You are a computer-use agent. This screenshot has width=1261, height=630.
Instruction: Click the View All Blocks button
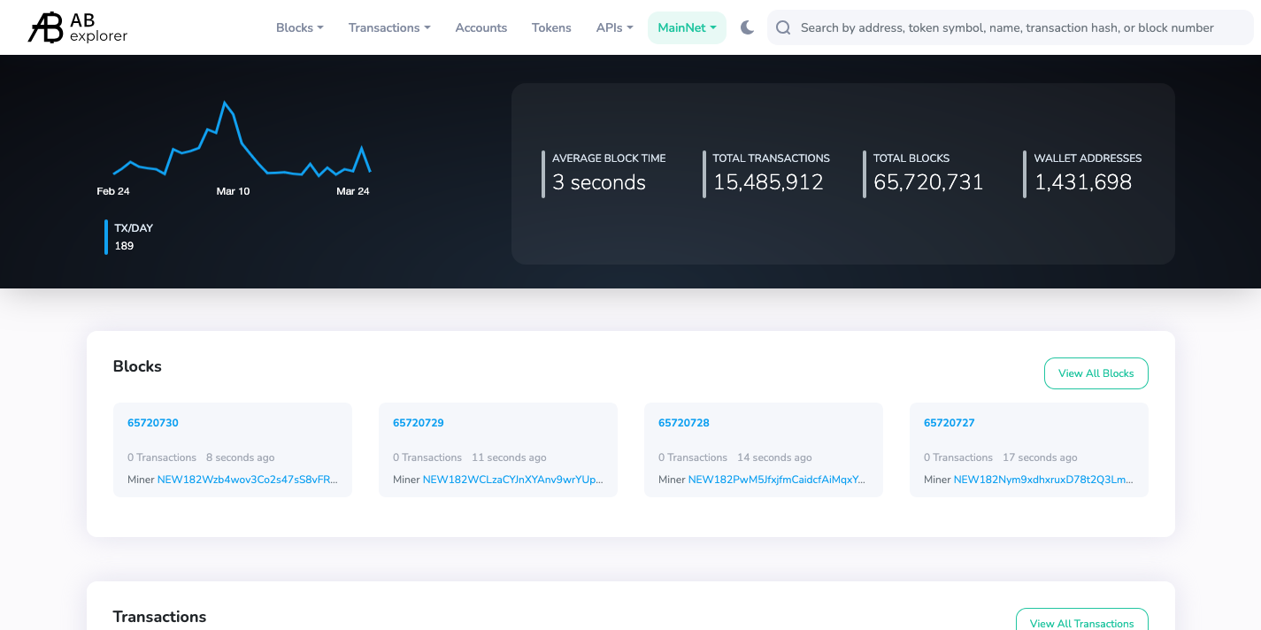coord(1096,373)
